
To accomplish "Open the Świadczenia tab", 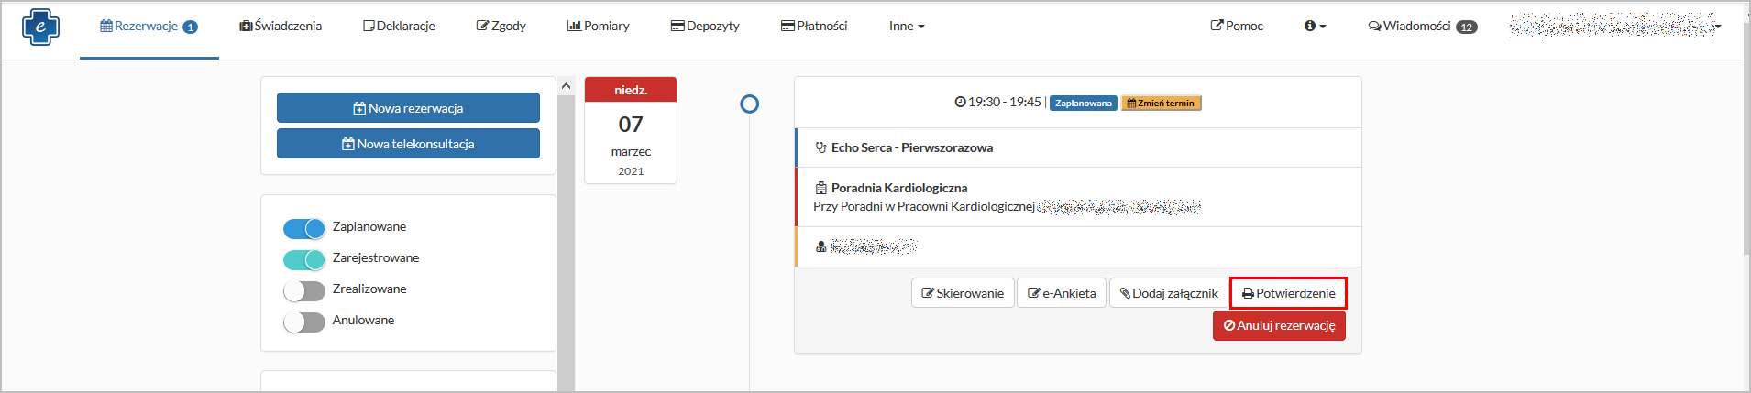I will pyautogui.click(x=281, y=26).
